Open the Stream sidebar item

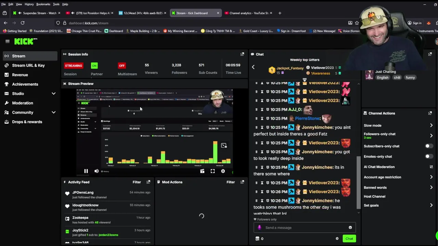(30, 56)
